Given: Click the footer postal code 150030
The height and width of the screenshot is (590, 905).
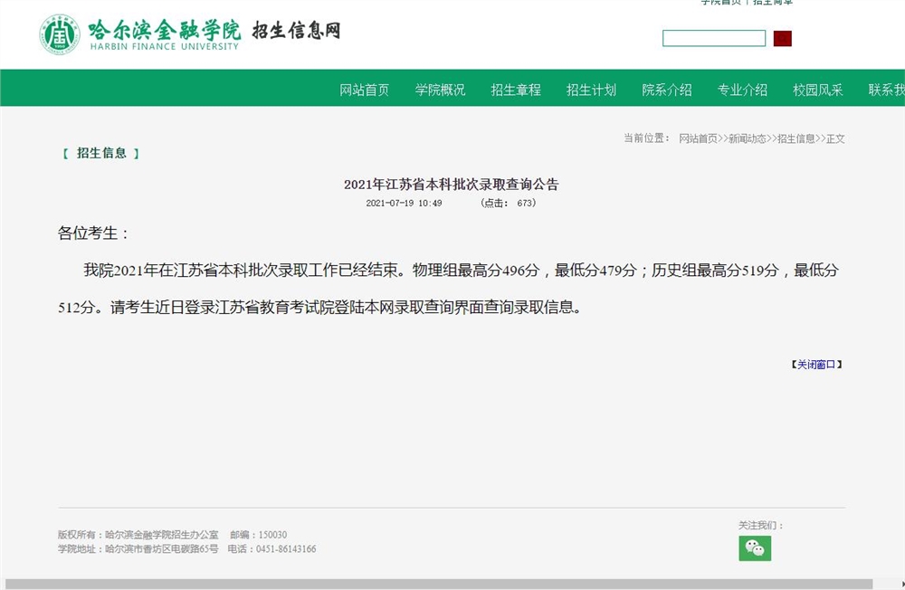Looking at the screenshot, I should 272,535.
